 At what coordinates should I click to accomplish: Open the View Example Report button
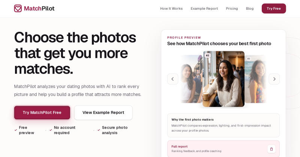tap(103, 113)
